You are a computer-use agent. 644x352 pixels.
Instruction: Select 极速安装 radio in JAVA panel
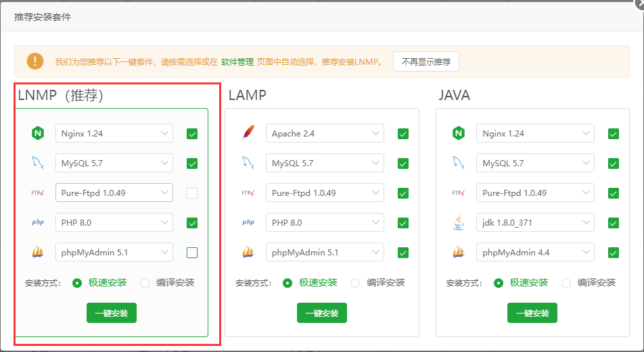point(498,282)
